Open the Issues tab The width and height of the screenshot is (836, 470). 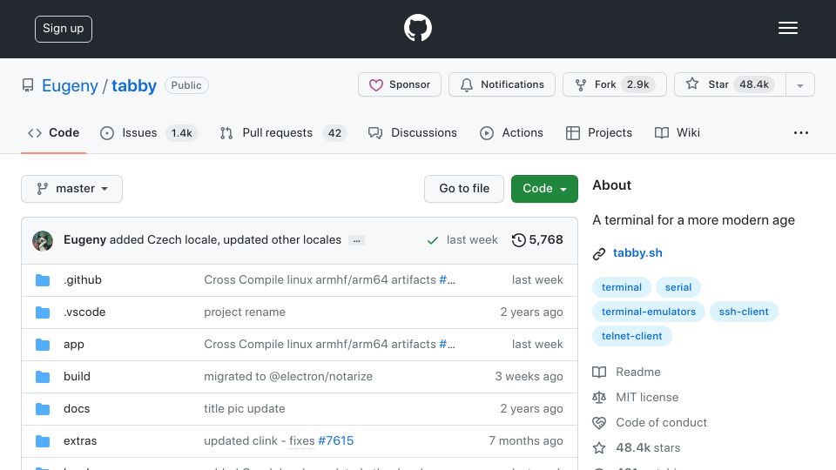tap(148, 132)
